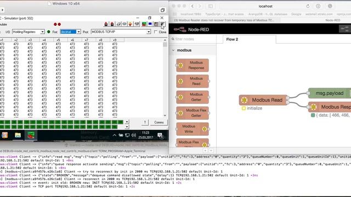This screenshot has width=351, height=197.
Task: Select the Modbus Response node in the flow
Action: pos(330,107)
